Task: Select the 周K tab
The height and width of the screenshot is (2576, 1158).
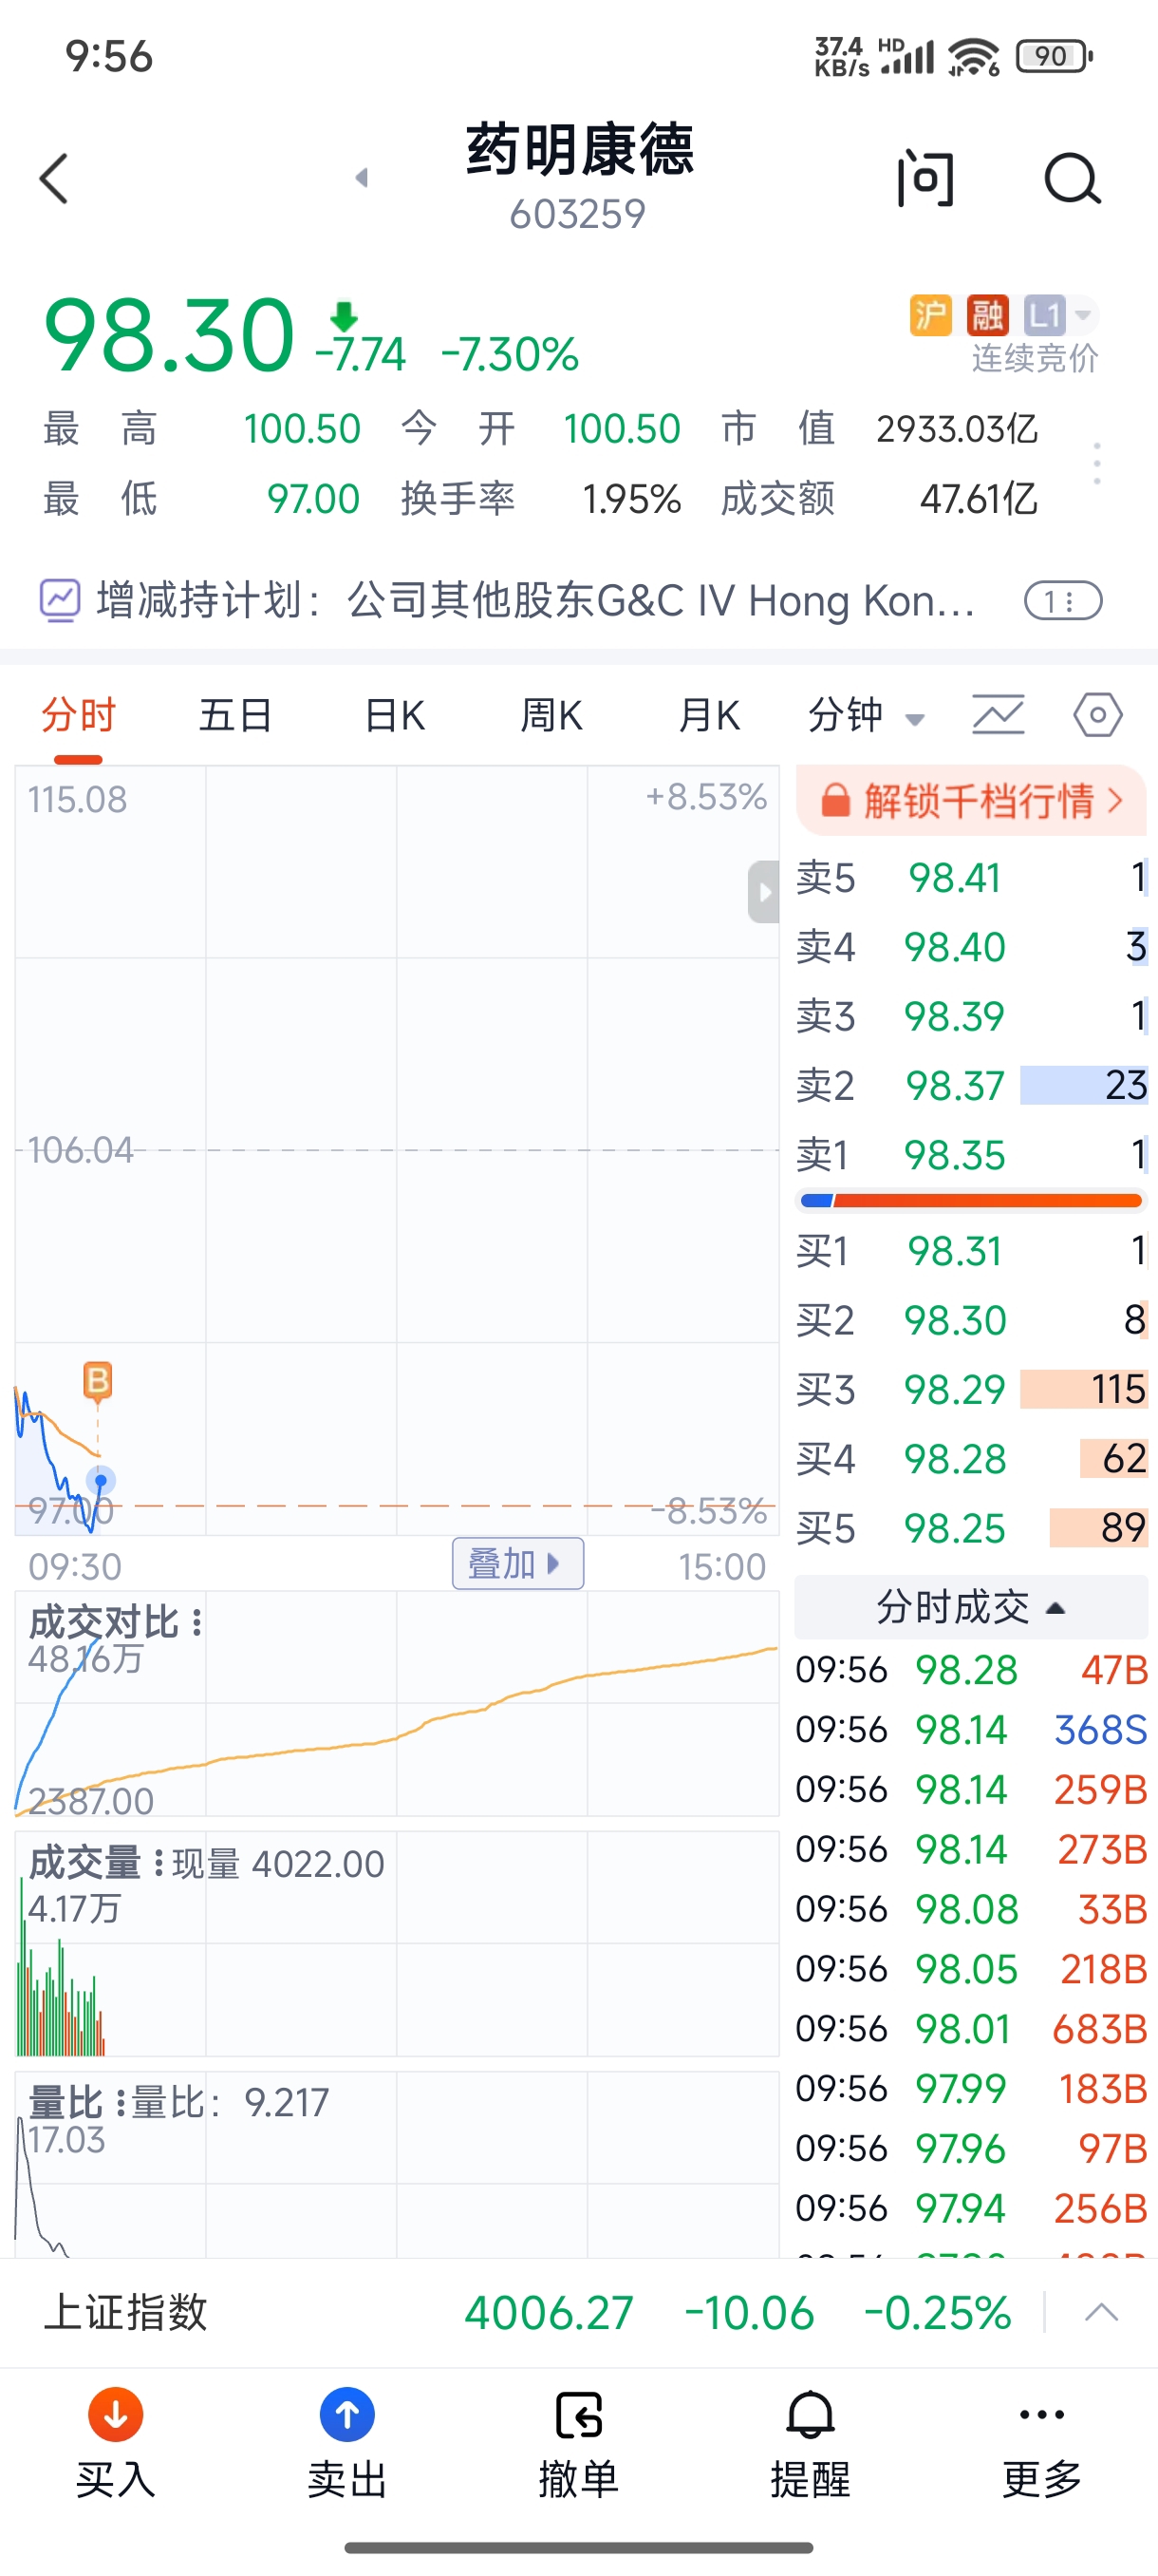Action: [x=551, y=716]
